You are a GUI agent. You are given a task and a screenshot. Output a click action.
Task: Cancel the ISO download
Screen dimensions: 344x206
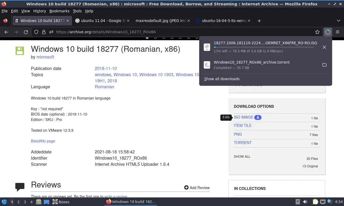pos(324,47)
